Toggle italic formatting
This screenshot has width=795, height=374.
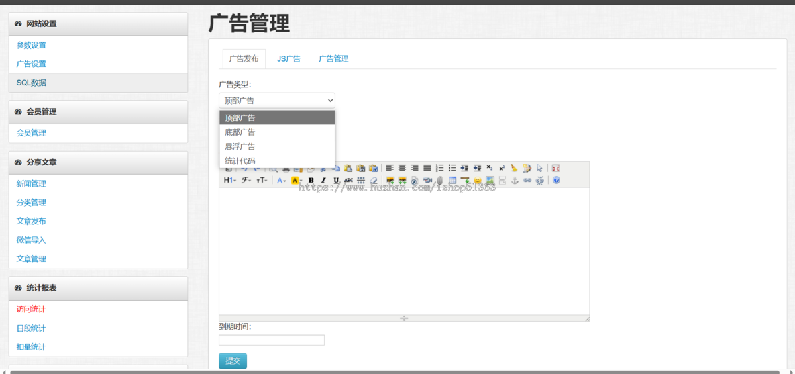point(323,180)
